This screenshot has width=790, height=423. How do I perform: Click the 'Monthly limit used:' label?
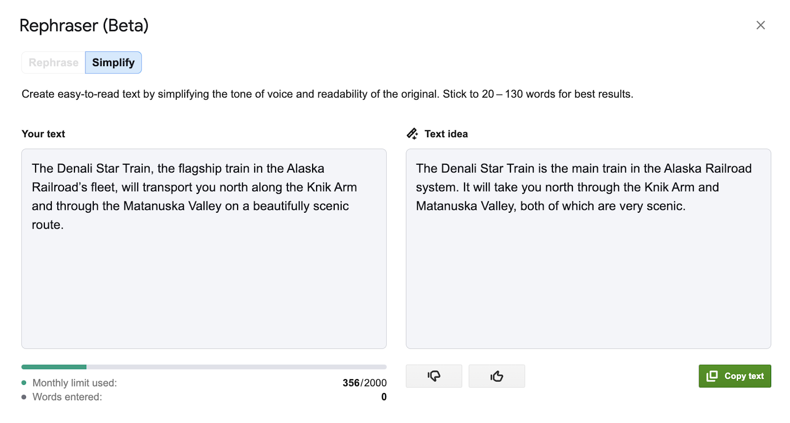[75, 383]
